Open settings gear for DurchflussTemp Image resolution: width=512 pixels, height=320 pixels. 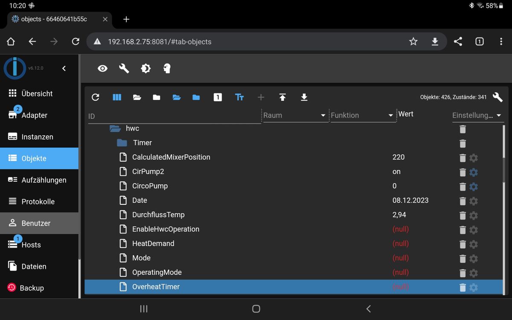(473, 215)
